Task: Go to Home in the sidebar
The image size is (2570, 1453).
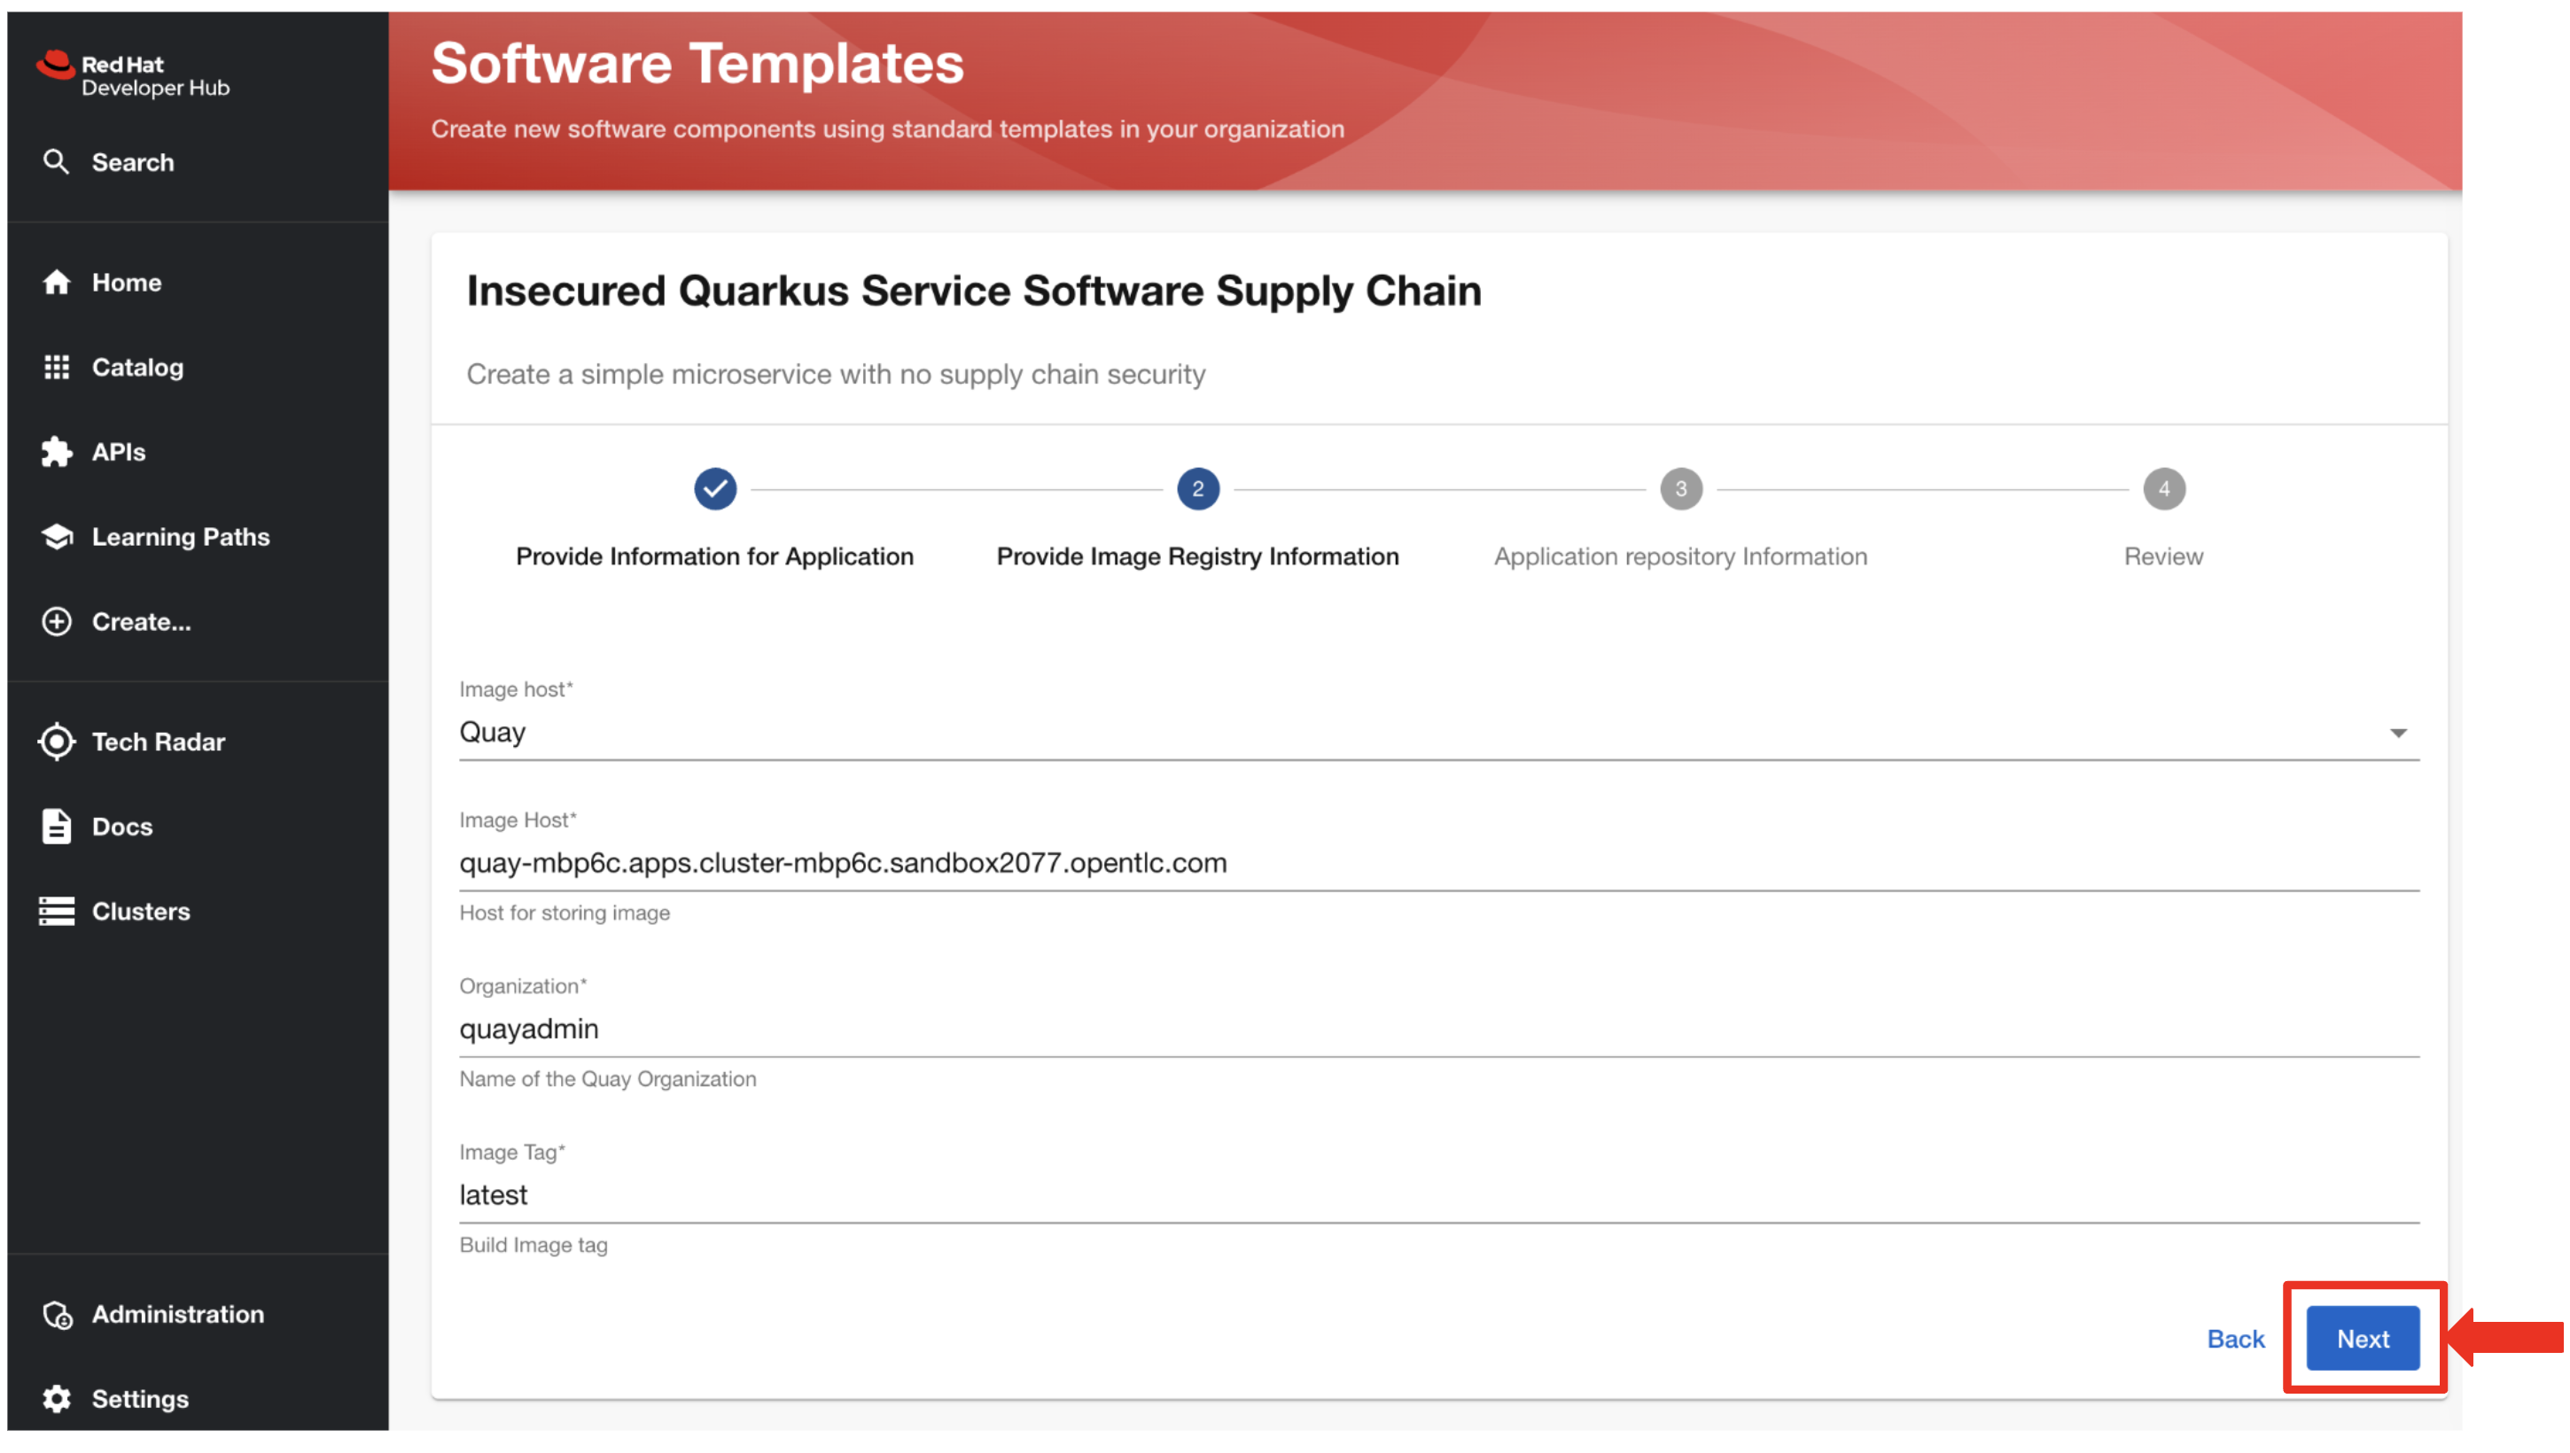Action: click(198, 283)
